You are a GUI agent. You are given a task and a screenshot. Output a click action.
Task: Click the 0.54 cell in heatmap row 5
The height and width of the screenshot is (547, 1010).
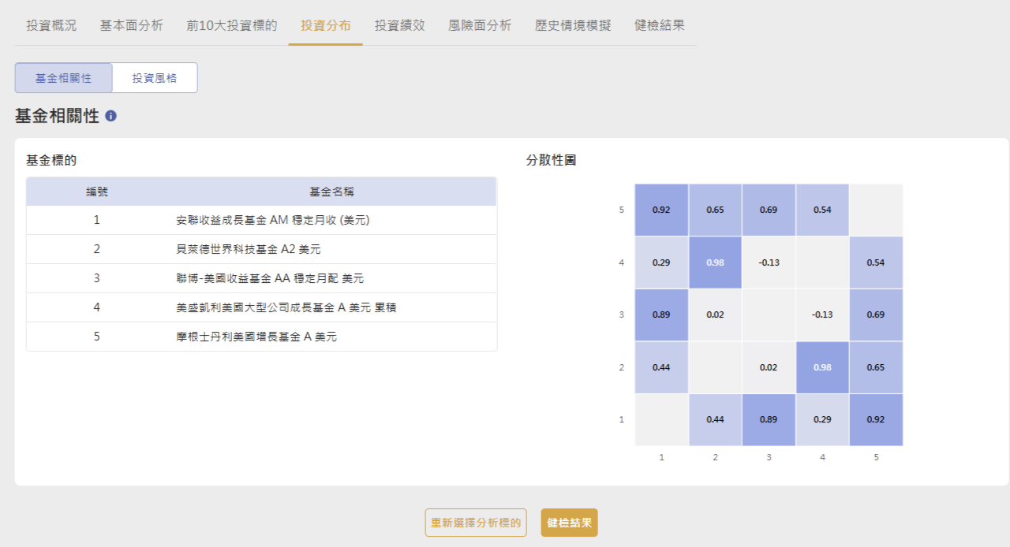tap(822, 210)
